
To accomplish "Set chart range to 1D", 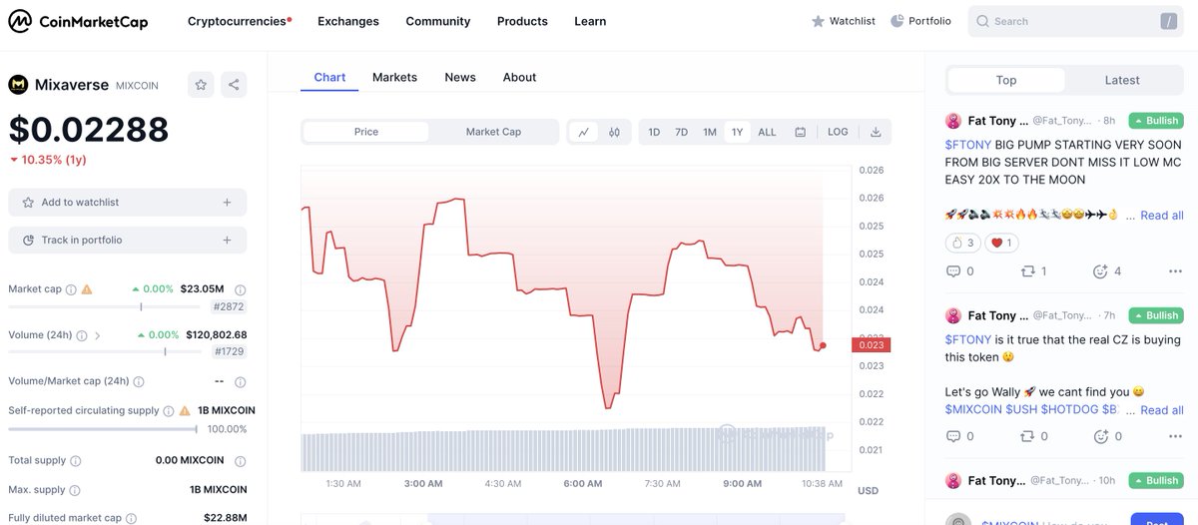I will (654, 132).
